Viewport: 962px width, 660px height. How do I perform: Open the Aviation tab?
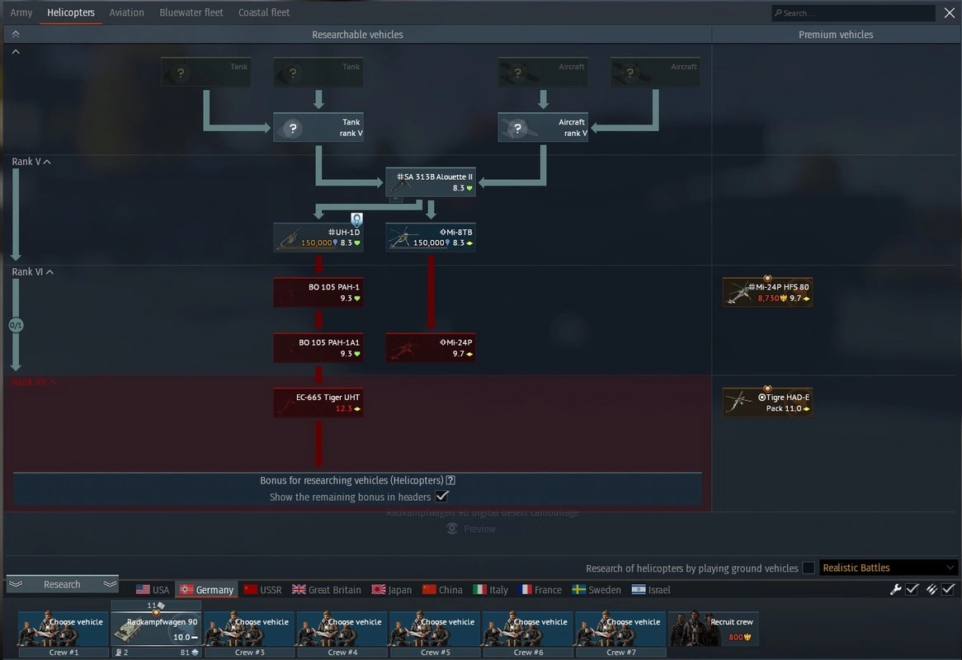[x=126, y=12]
